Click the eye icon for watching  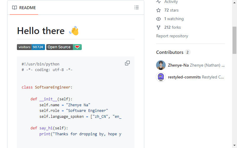point(158,19)
